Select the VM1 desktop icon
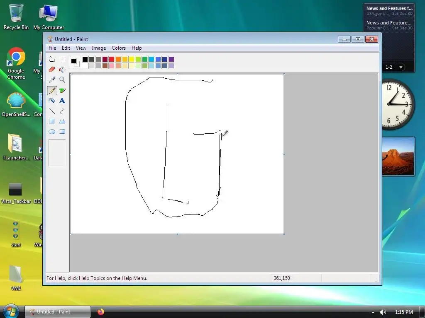Viewport: 425px width, 318px height. coord(16,278)
